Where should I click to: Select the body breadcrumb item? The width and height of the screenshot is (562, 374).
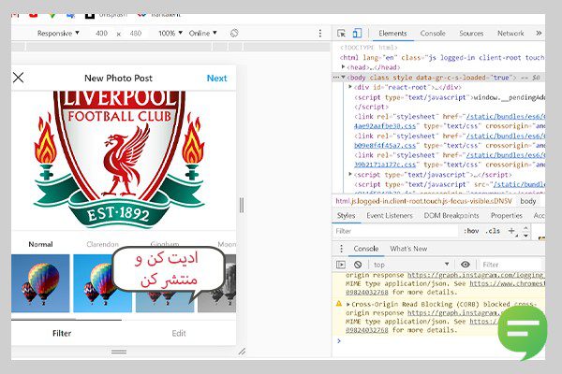pyautogui.click(x=528, y=201)
